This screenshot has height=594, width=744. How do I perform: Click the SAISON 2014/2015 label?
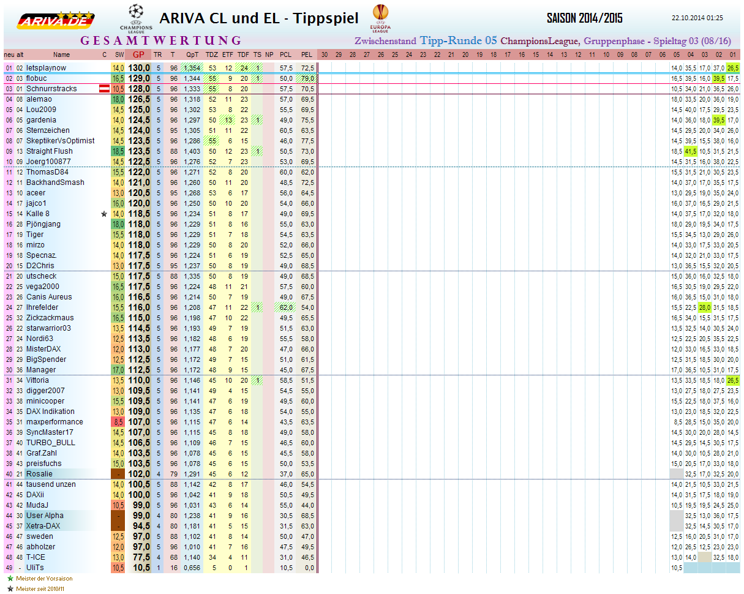(585, 18)
